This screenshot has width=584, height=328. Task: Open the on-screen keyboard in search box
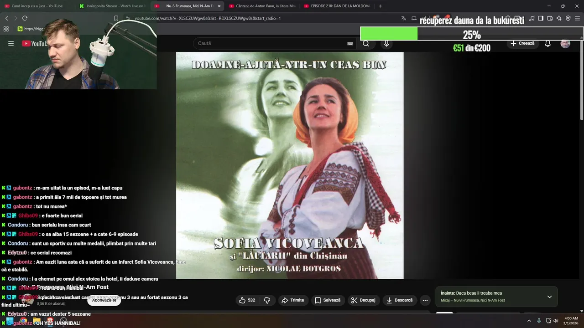(x=350, y=43)
